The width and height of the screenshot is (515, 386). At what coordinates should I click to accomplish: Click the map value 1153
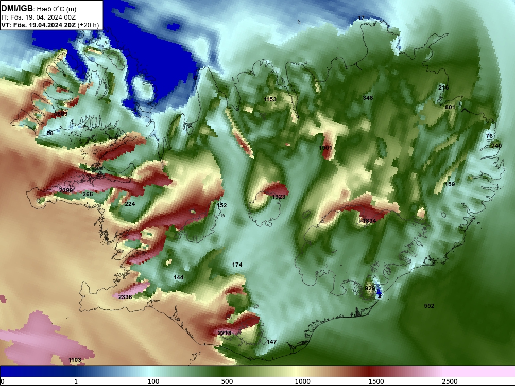click(x=270, y=99)
